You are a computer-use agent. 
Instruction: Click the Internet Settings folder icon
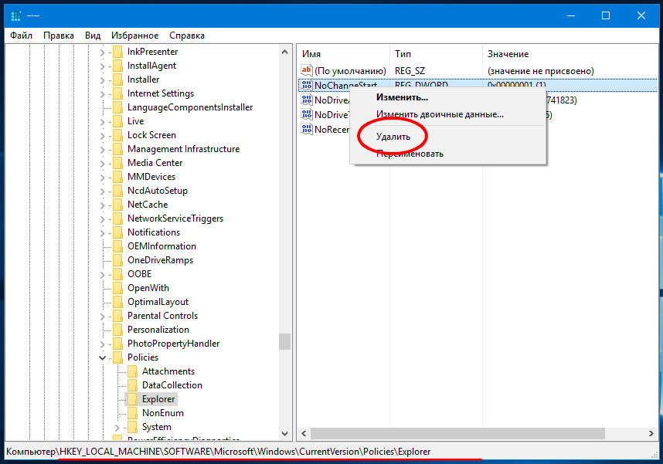(117, 93)
